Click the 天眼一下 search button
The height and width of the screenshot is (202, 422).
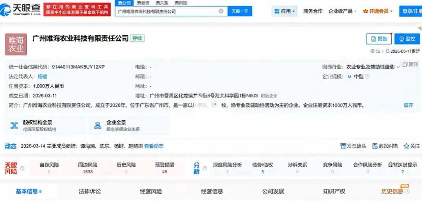(x=240, y=11)
